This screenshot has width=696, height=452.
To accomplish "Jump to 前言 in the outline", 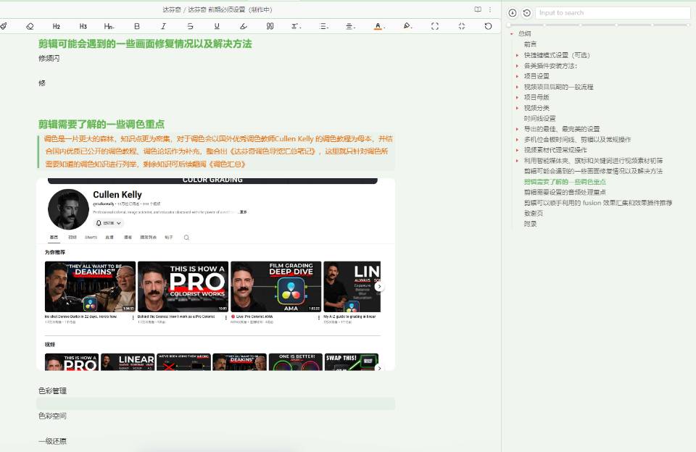I will click(x=530, y=44).
